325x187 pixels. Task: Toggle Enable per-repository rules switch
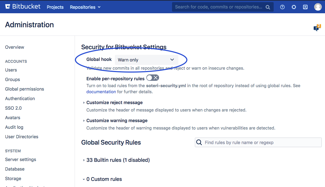click(152, 78)
